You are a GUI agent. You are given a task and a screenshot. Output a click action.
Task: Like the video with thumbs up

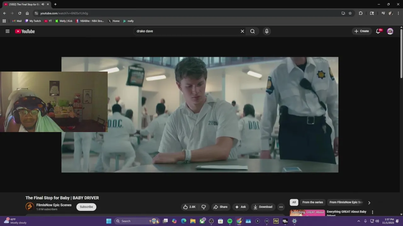[x=189, y=207]
